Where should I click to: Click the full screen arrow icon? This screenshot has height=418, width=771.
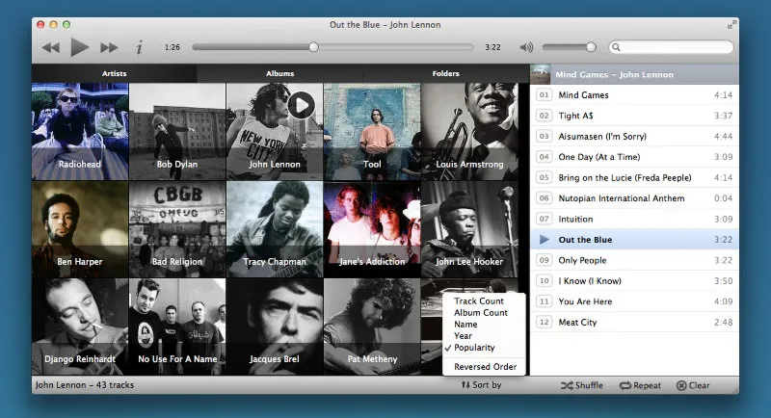[x=731, y=24]
